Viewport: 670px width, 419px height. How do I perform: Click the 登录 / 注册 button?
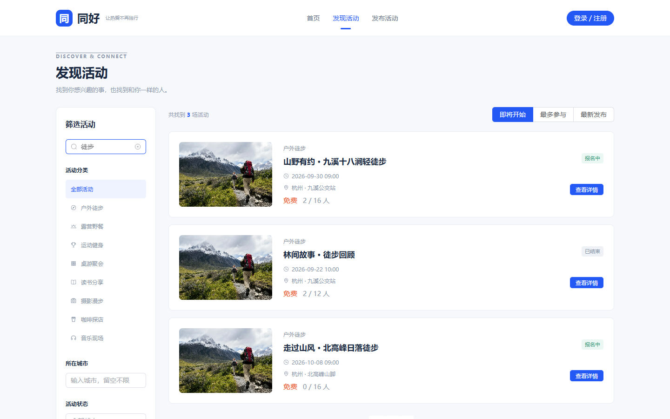(590, 18)
